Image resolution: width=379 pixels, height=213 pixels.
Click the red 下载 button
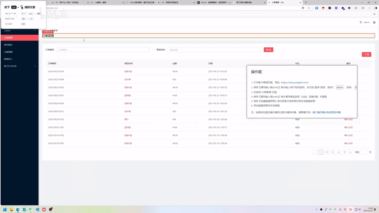coord(367,54)
